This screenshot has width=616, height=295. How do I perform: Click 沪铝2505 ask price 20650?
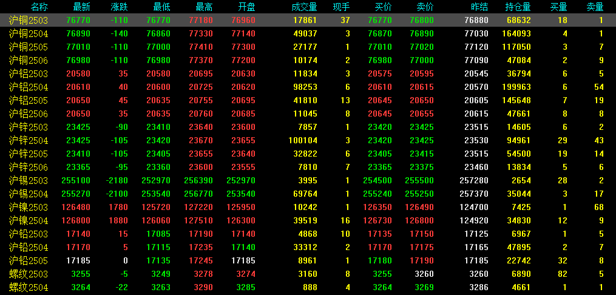click(x=422, y=101)
